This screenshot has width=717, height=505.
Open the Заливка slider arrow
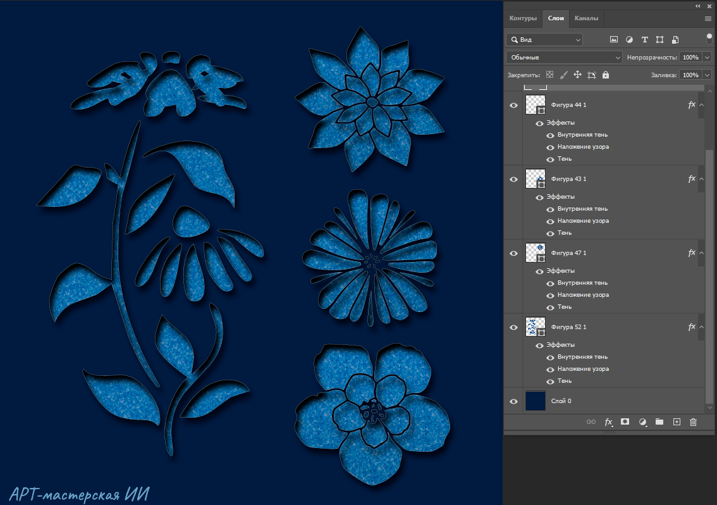click(708, 75)
